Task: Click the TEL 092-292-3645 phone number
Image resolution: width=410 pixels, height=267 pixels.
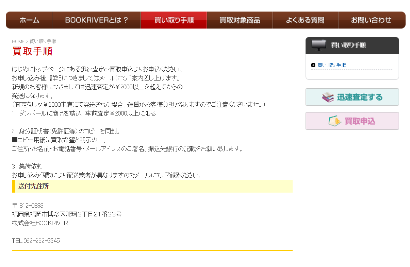Action: [36, 241]
